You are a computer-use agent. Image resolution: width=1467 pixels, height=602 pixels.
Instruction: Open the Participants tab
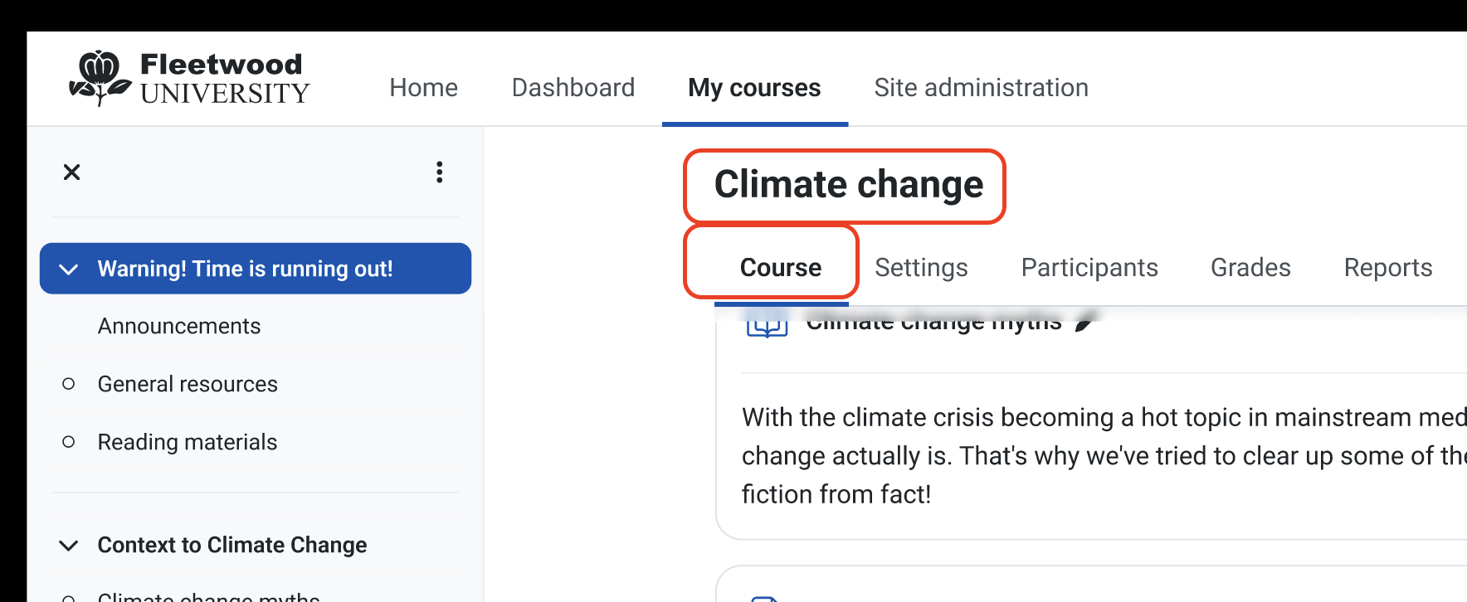(1089, 268)
